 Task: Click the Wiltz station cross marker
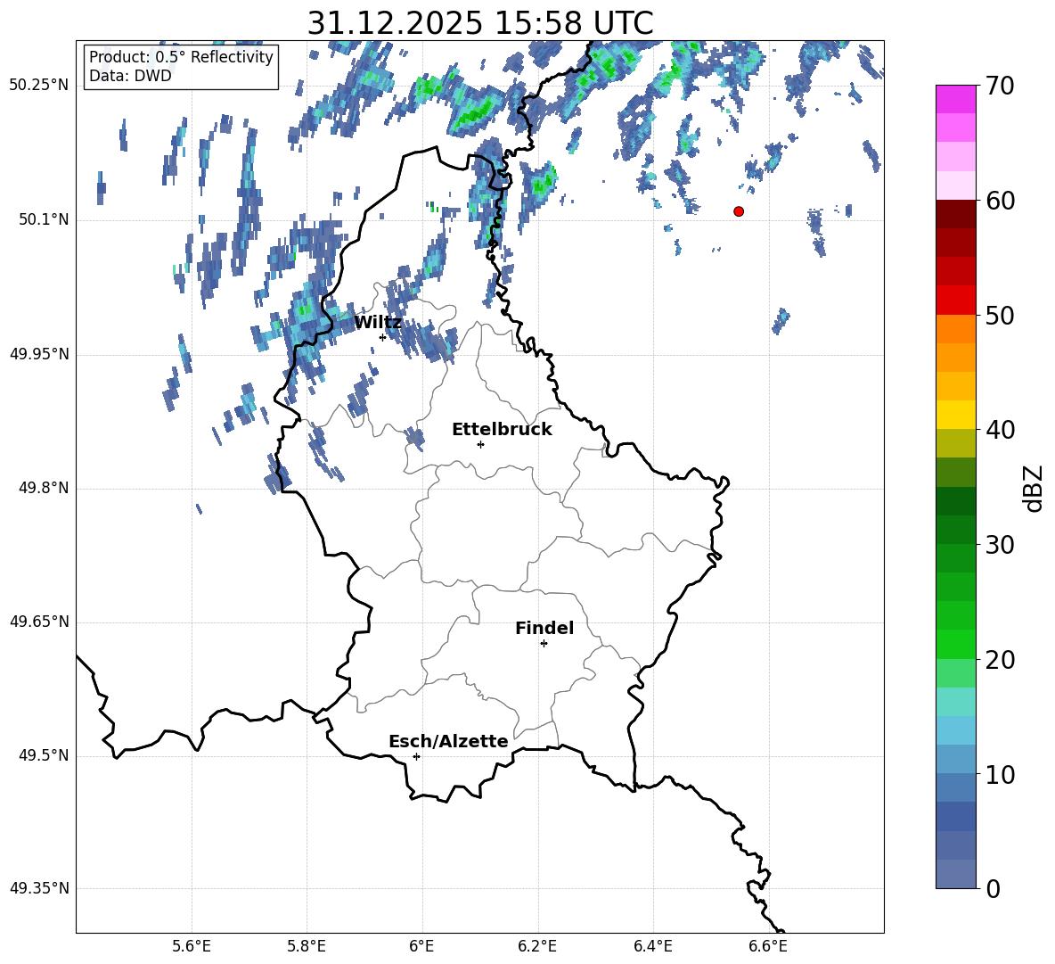click(x=382, y=337)
